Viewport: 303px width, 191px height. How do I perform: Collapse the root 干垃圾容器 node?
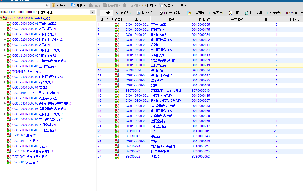[2, 18]
